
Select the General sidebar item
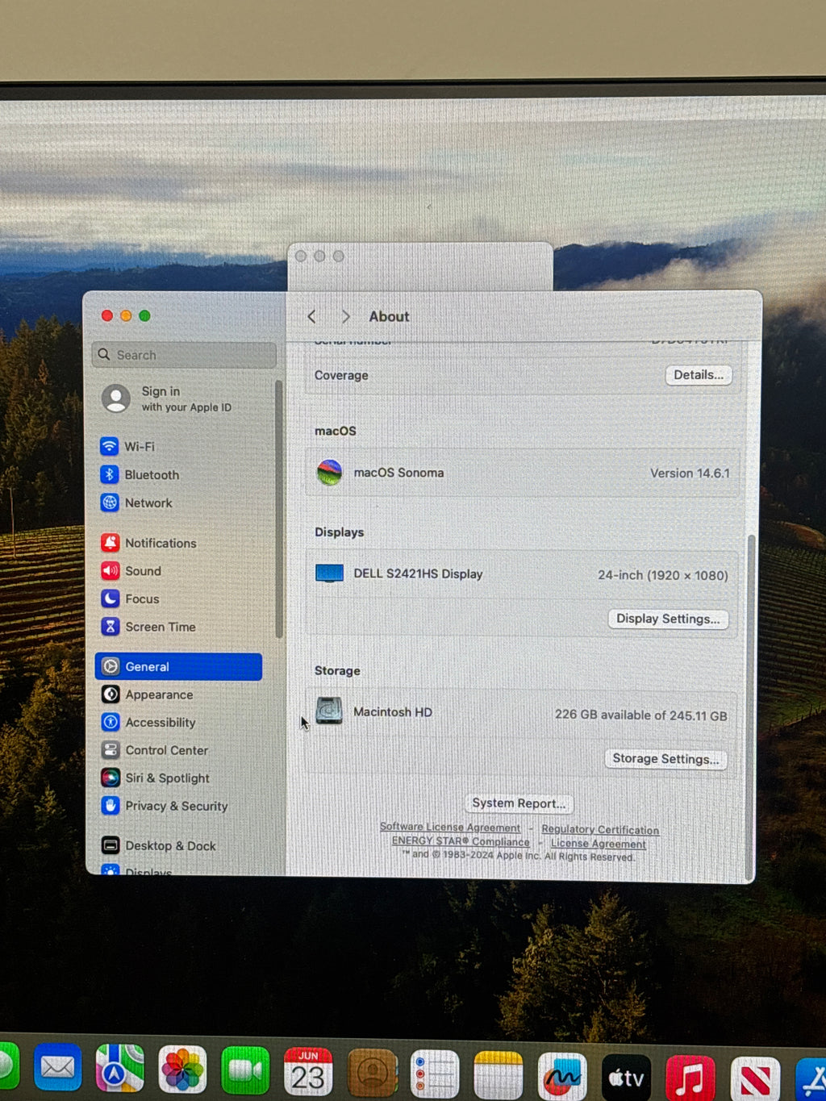coord(178,666)
